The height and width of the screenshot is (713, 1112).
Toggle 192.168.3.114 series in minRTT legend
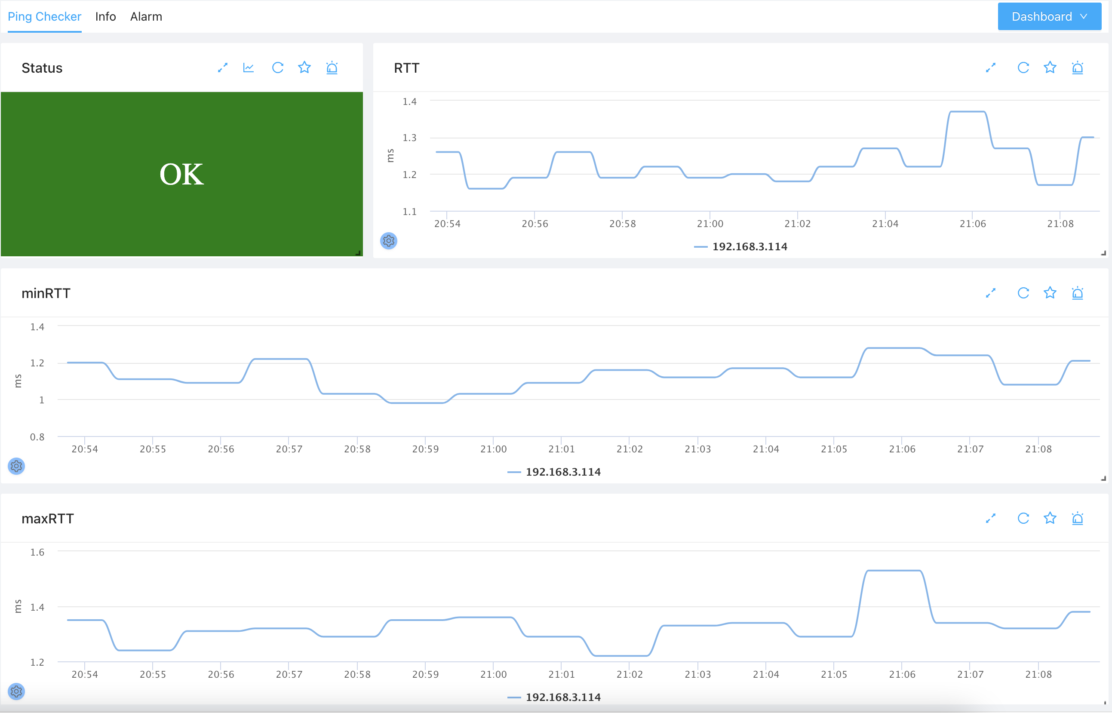coord(562,472)
